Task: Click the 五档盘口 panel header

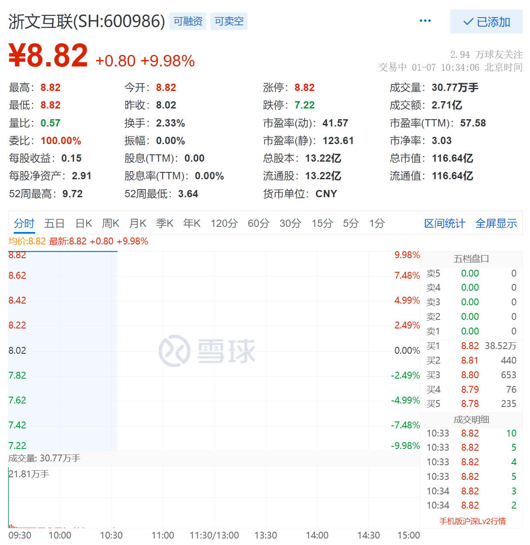Action: pyautogui.click(x=471, y=259)
